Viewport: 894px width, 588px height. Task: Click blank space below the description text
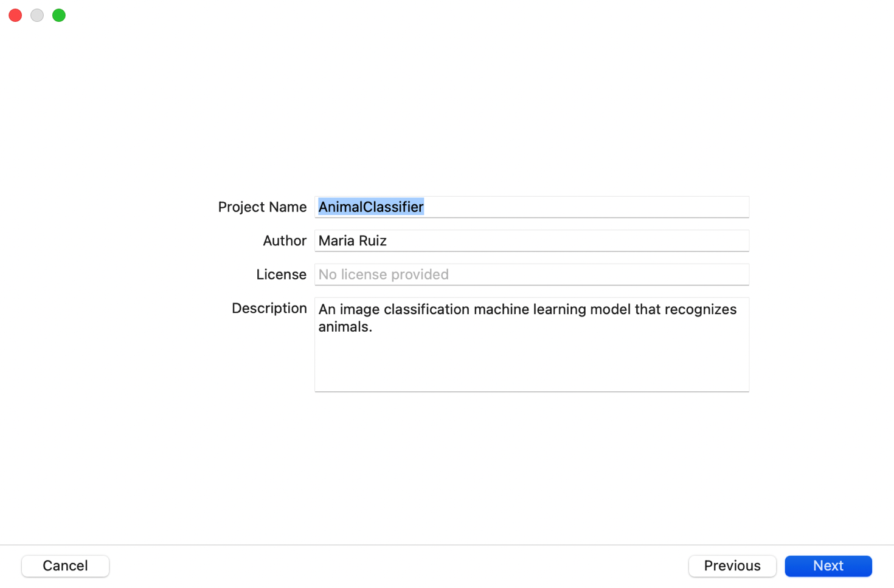532,364
